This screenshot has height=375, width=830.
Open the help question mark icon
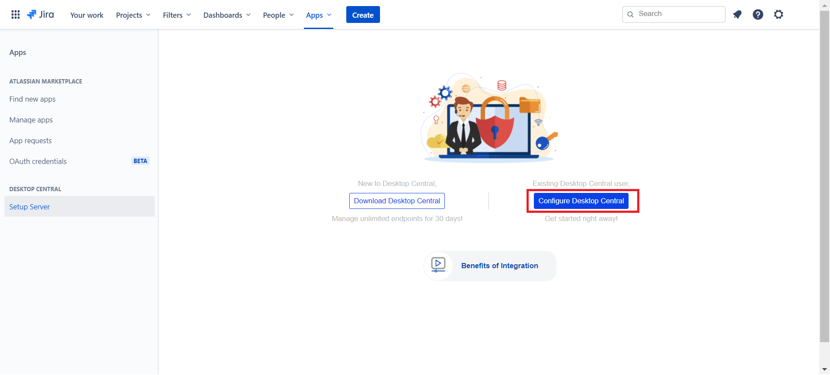pos(758,15)
